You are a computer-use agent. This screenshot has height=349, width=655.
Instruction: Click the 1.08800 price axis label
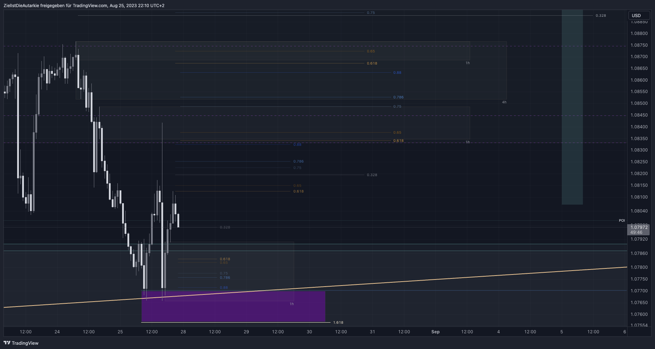pyautogui.click(x=639, y=34)
